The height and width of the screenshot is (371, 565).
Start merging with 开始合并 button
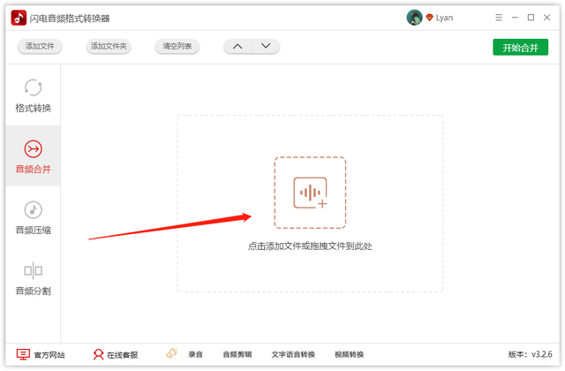(x=520, y=47)
